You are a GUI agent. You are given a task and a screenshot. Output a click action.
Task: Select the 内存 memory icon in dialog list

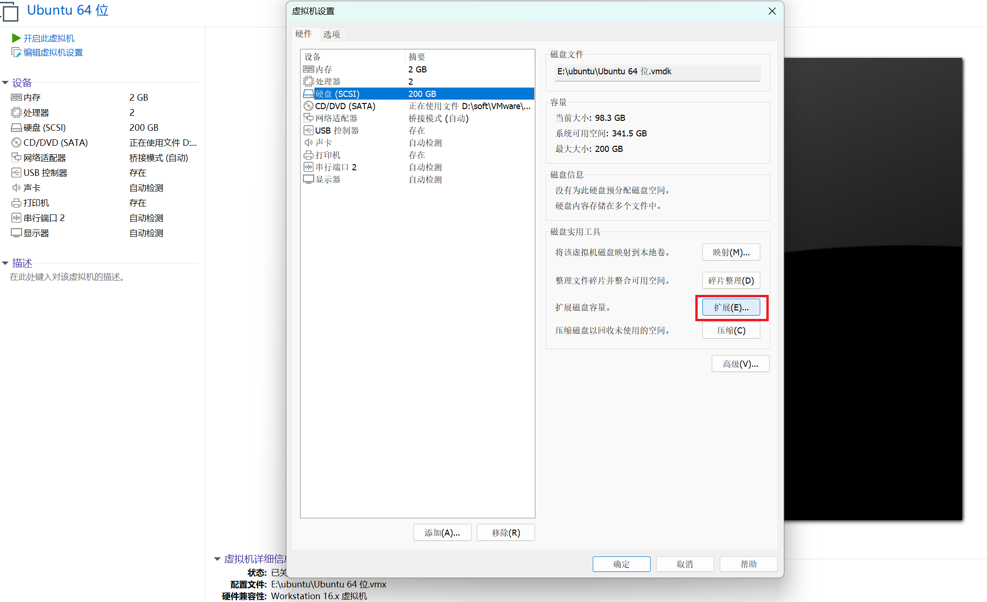click(x=309, y=69)
